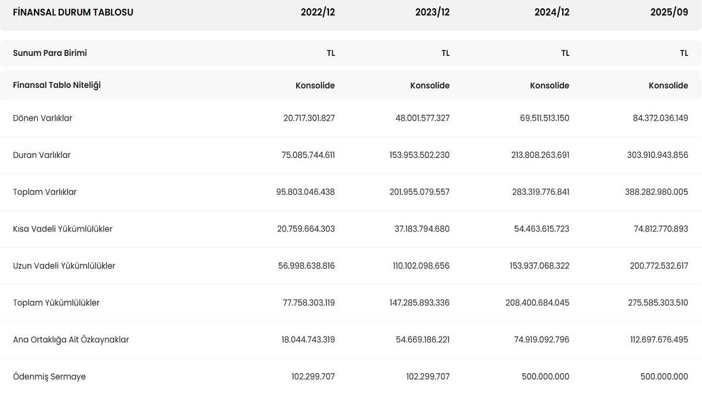The width and height of the screenshot is (702, 395).
Task: Click the Ödenmiş Sermaye row label
Action: [49, 376]
